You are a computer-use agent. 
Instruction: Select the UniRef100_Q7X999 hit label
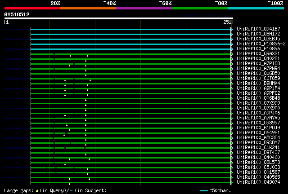pos(258,103)
